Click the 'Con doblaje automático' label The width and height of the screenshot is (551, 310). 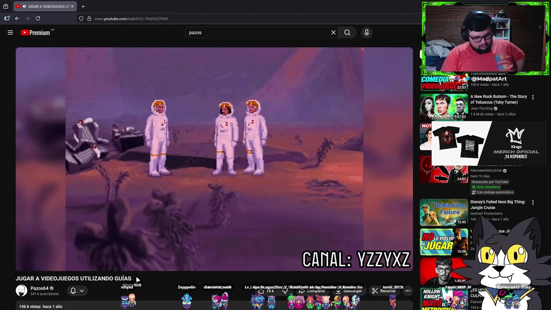tap(492, 192)
